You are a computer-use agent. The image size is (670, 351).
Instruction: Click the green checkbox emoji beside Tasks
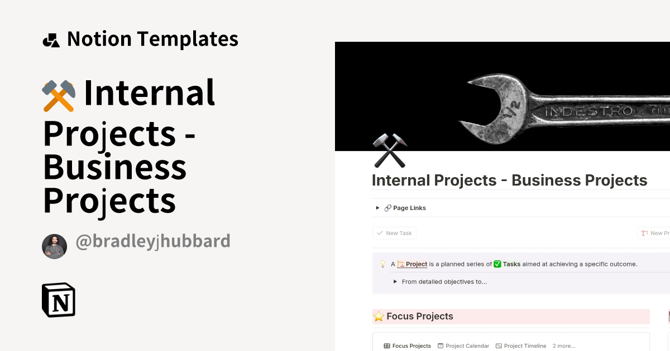point(497,264)
